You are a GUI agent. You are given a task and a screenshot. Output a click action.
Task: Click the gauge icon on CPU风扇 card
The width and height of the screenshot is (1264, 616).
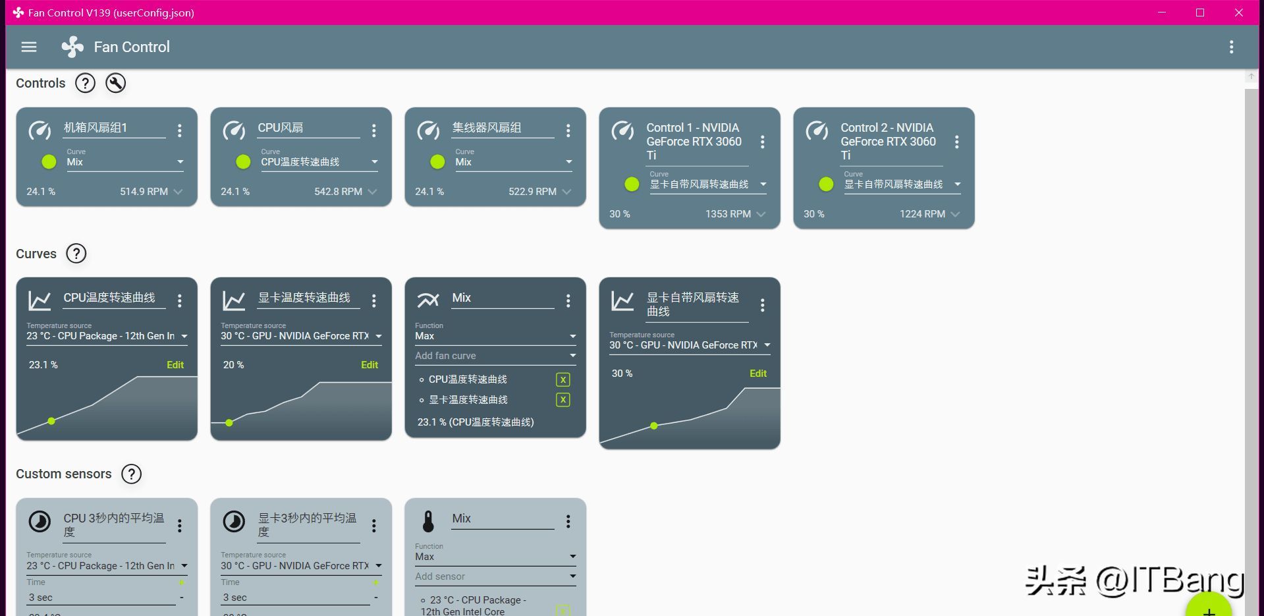click(x=234, y=130)
